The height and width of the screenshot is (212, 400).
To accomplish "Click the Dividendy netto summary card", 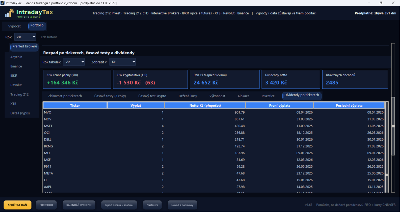I will tap(291, 79).
